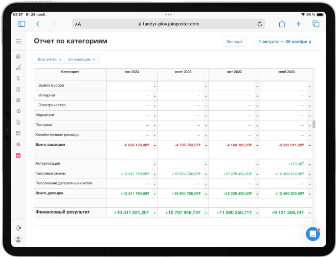Click the gear settings icon in sidebar
Viewport: 336px width, 257px height.
click(x=19, y=144)
